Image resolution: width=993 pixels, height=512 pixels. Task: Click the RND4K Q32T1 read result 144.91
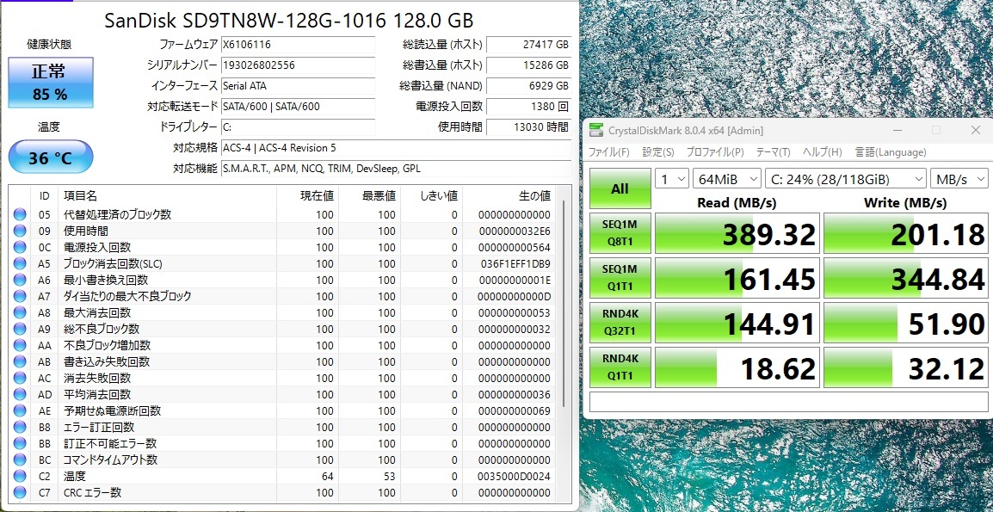click(x=737, y=323)
